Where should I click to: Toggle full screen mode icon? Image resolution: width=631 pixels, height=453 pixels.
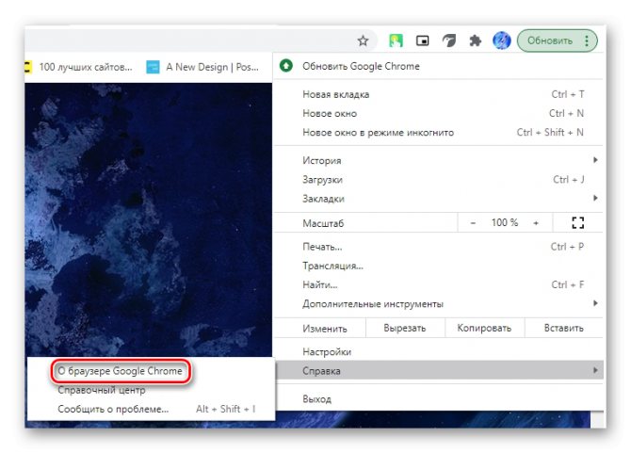tap(578, 223)
